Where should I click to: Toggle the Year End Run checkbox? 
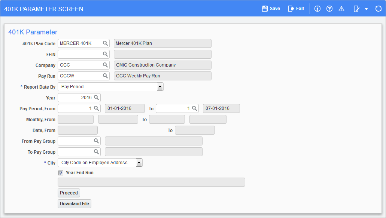click(61, 173)
